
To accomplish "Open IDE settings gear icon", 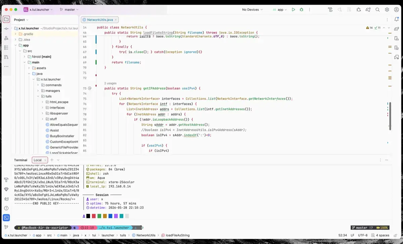I will click(x=387, y=10).
